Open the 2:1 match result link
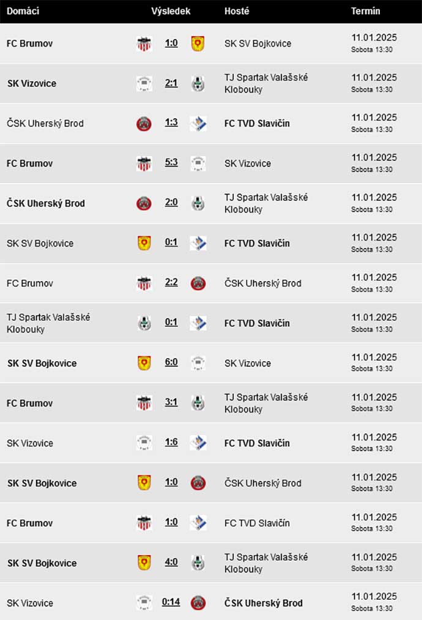The height and width of the screenshot is (620, 422). click(171, 83)
